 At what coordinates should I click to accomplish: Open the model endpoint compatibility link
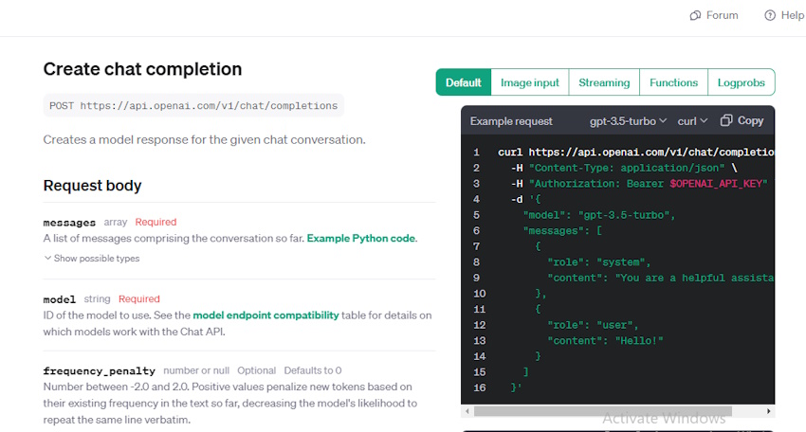pyautogui.click(x=266, y=315)
